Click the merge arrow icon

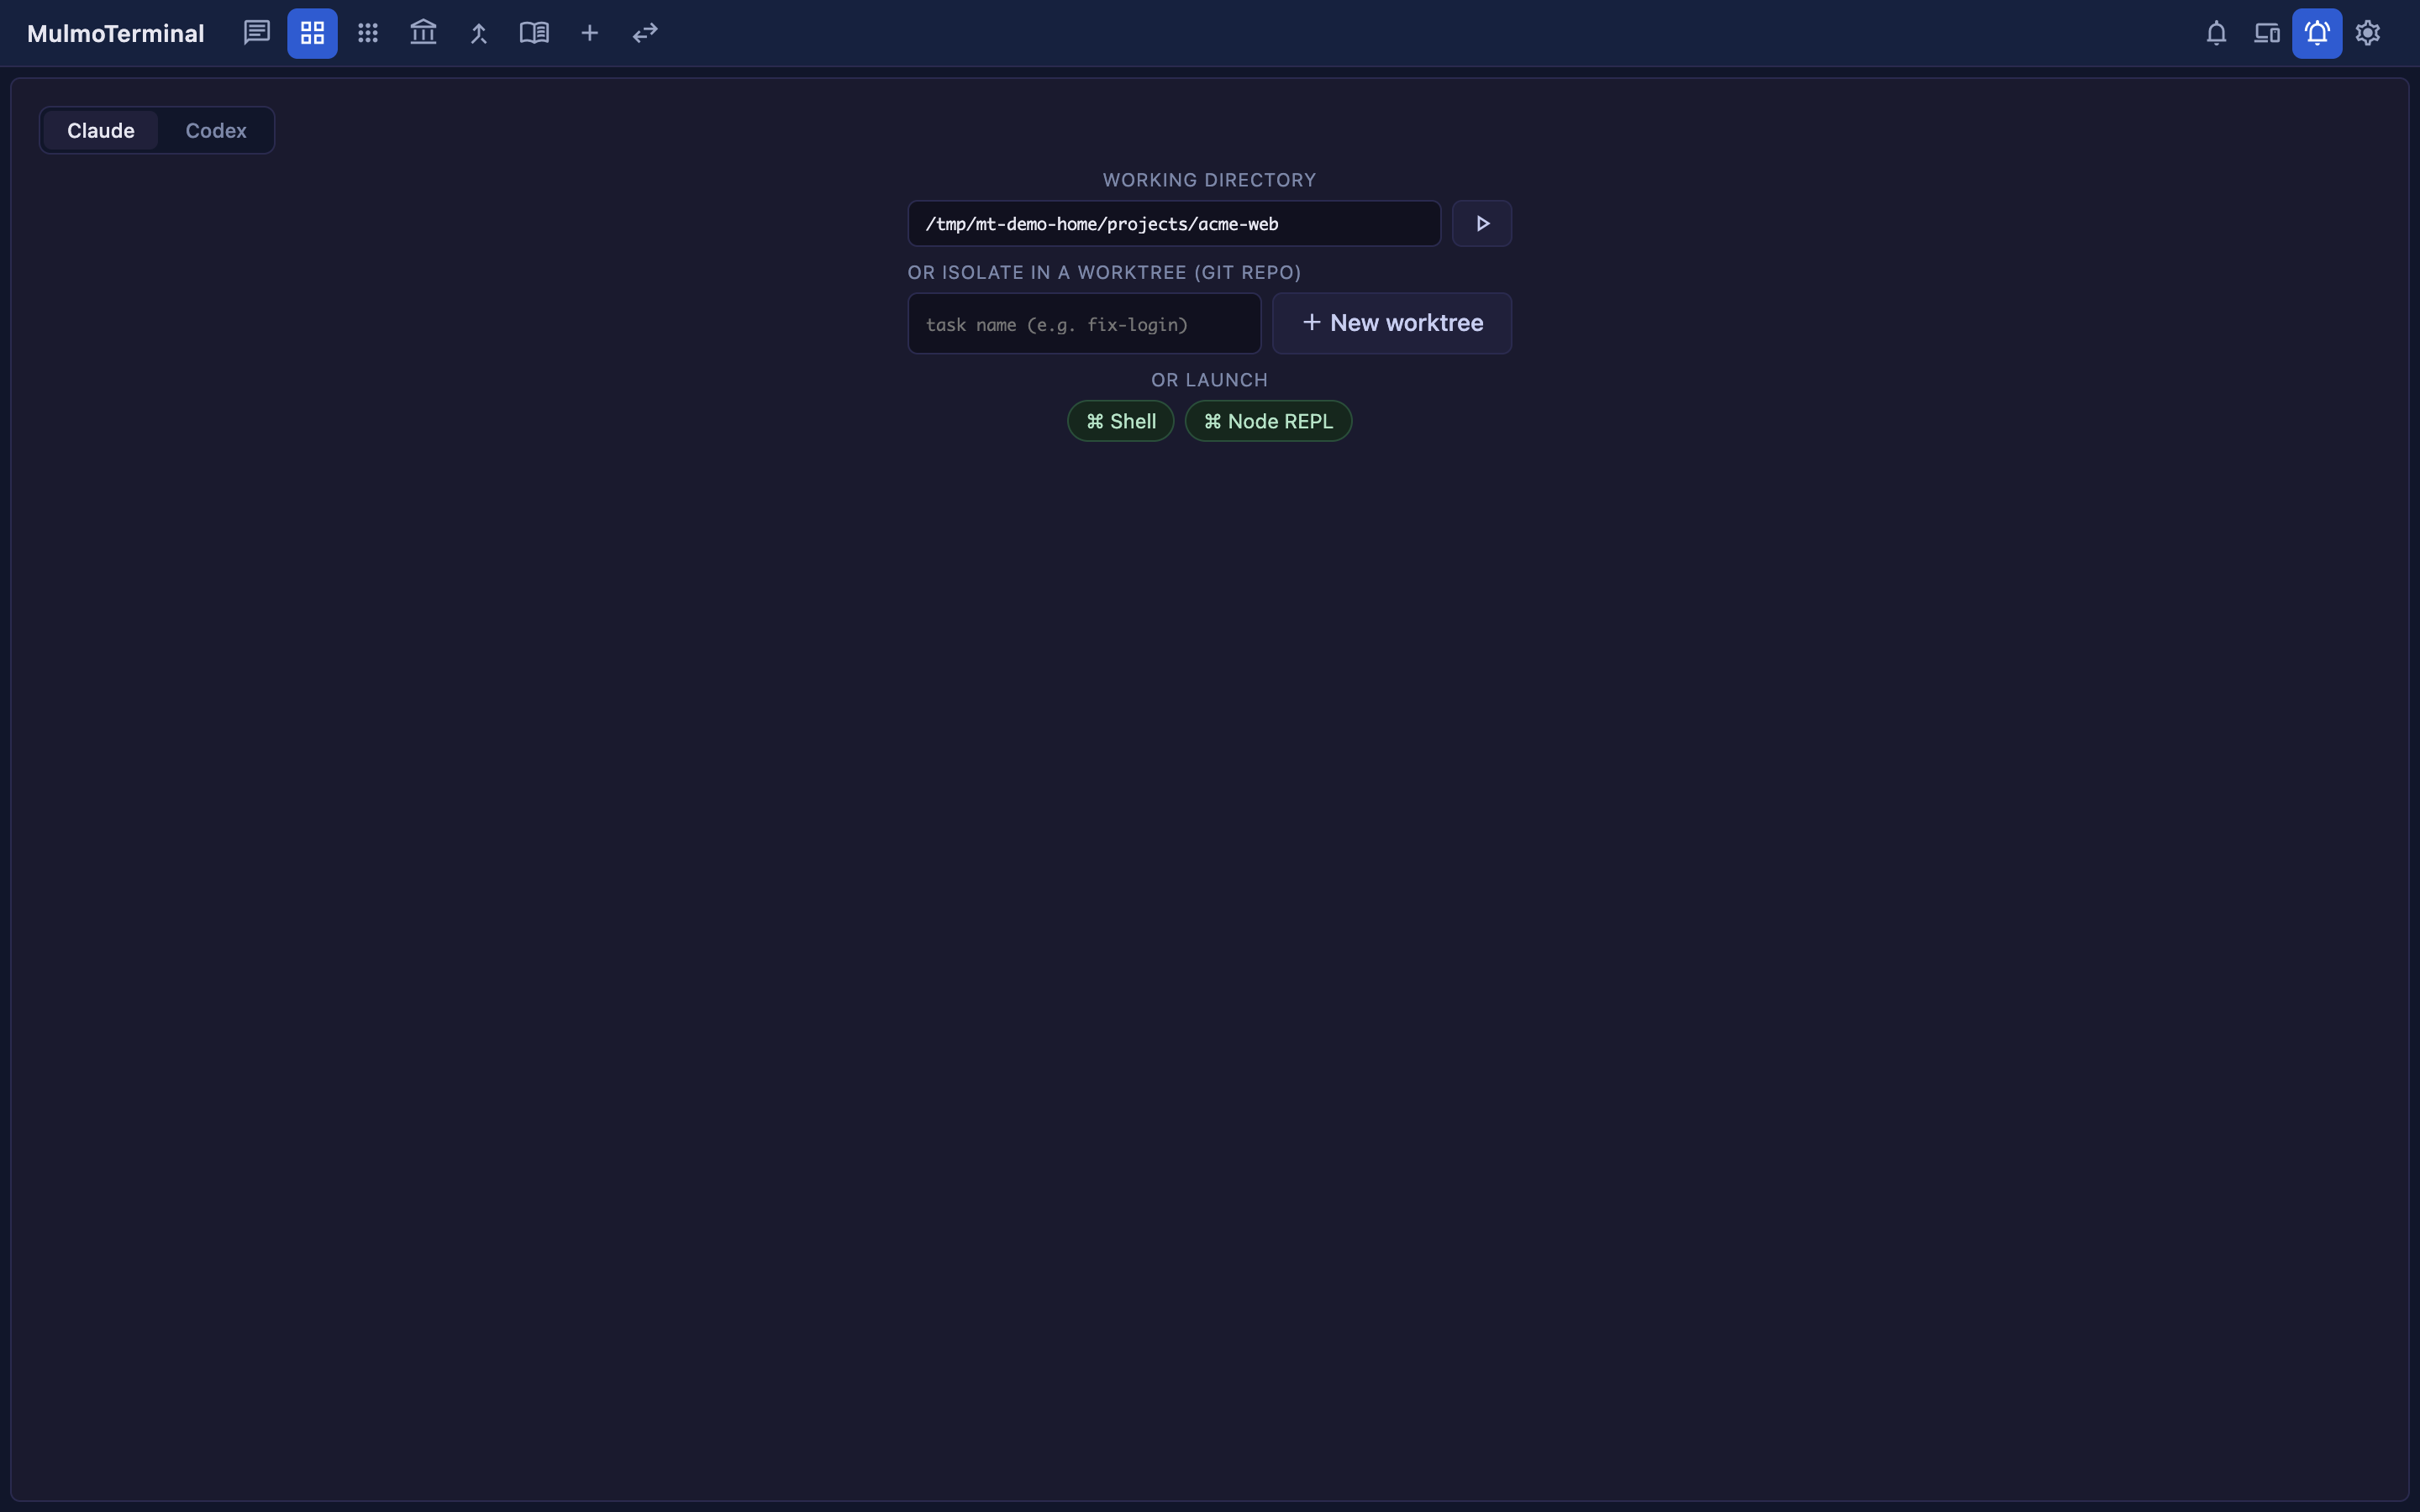(479, 33)
